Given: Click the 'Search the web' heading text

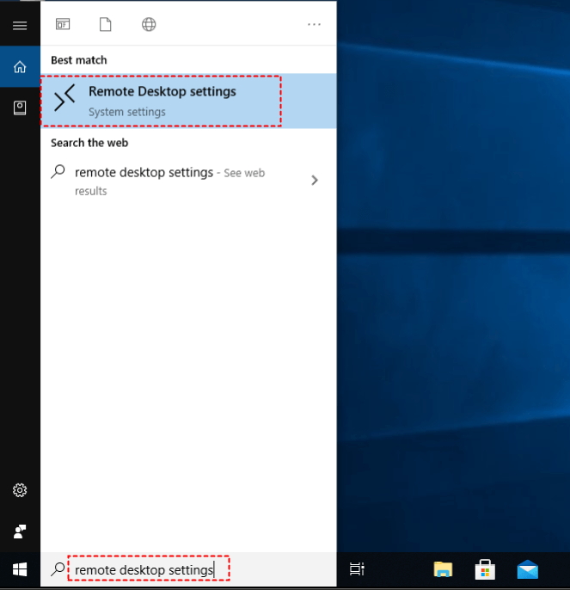Looking at the screenshot, I should click(x=89, y=143).
